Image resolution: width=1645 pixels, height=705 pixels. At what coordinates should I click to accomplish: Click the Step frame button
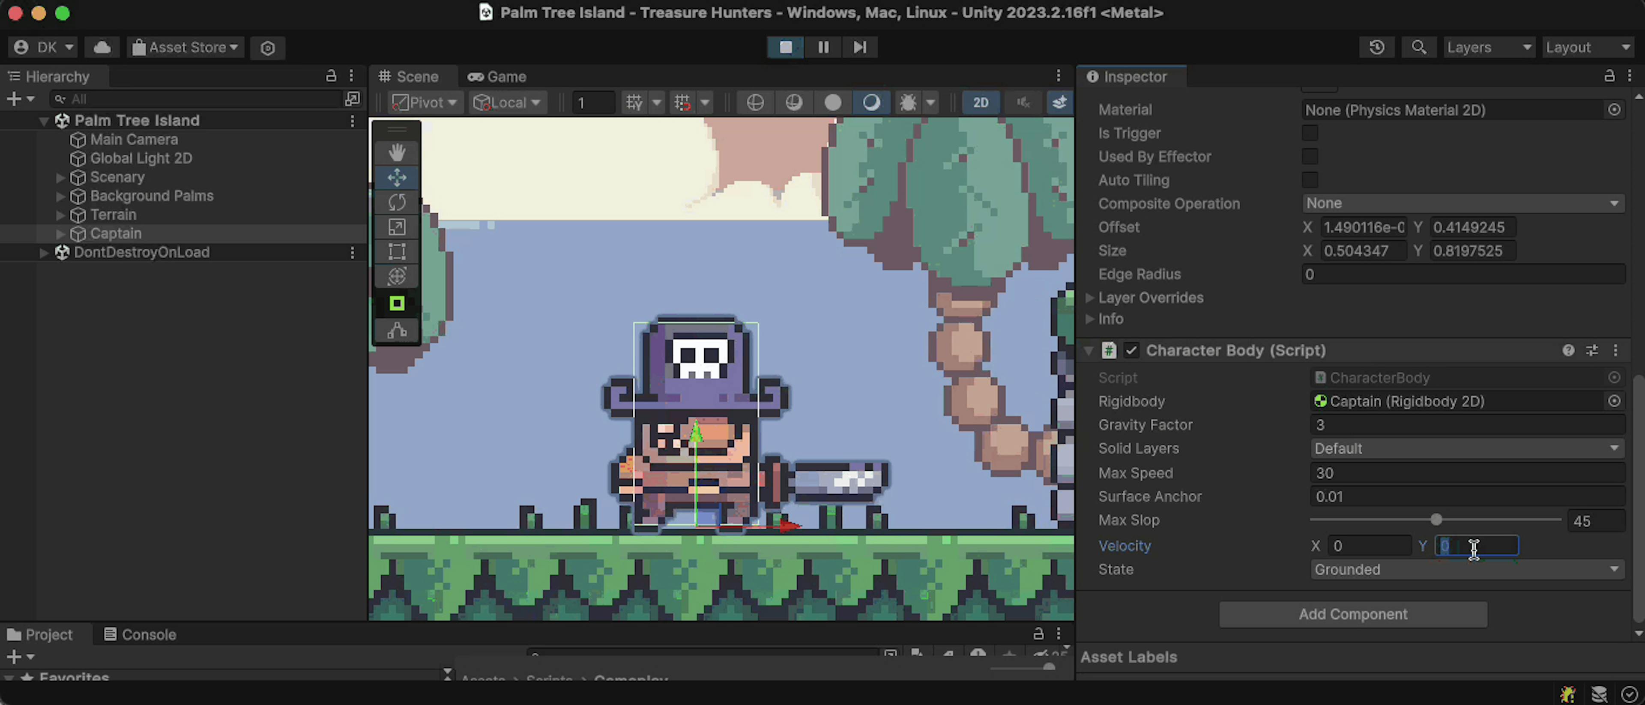[859, 47]
